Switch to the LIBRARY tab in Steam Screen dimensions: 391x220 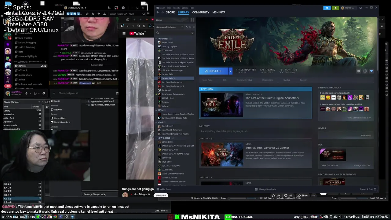pos(184,12)
